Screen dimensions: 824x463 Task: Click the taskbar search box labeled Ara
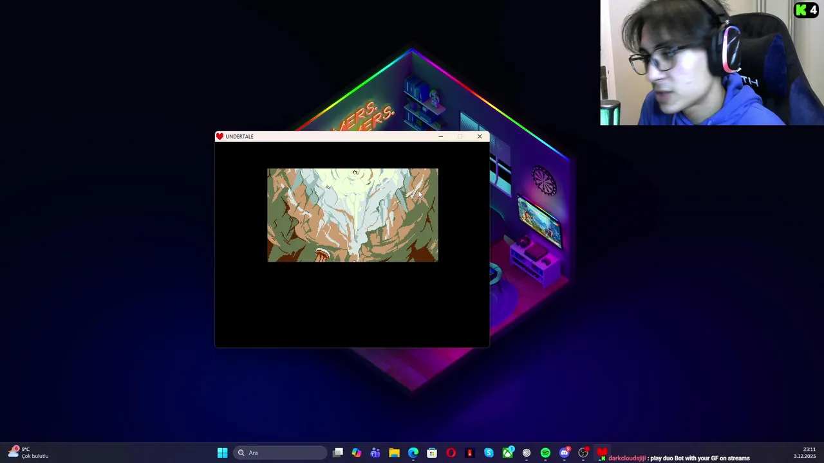tap(281, 453)
